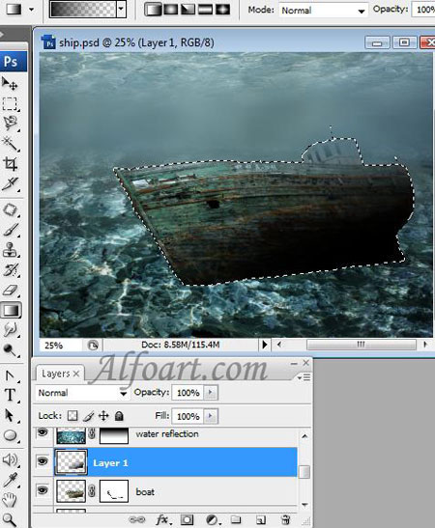The height and width of the screenshot is (528, 435).
Task: Select the Horizontal Type tool
Action: coord(10,395)
